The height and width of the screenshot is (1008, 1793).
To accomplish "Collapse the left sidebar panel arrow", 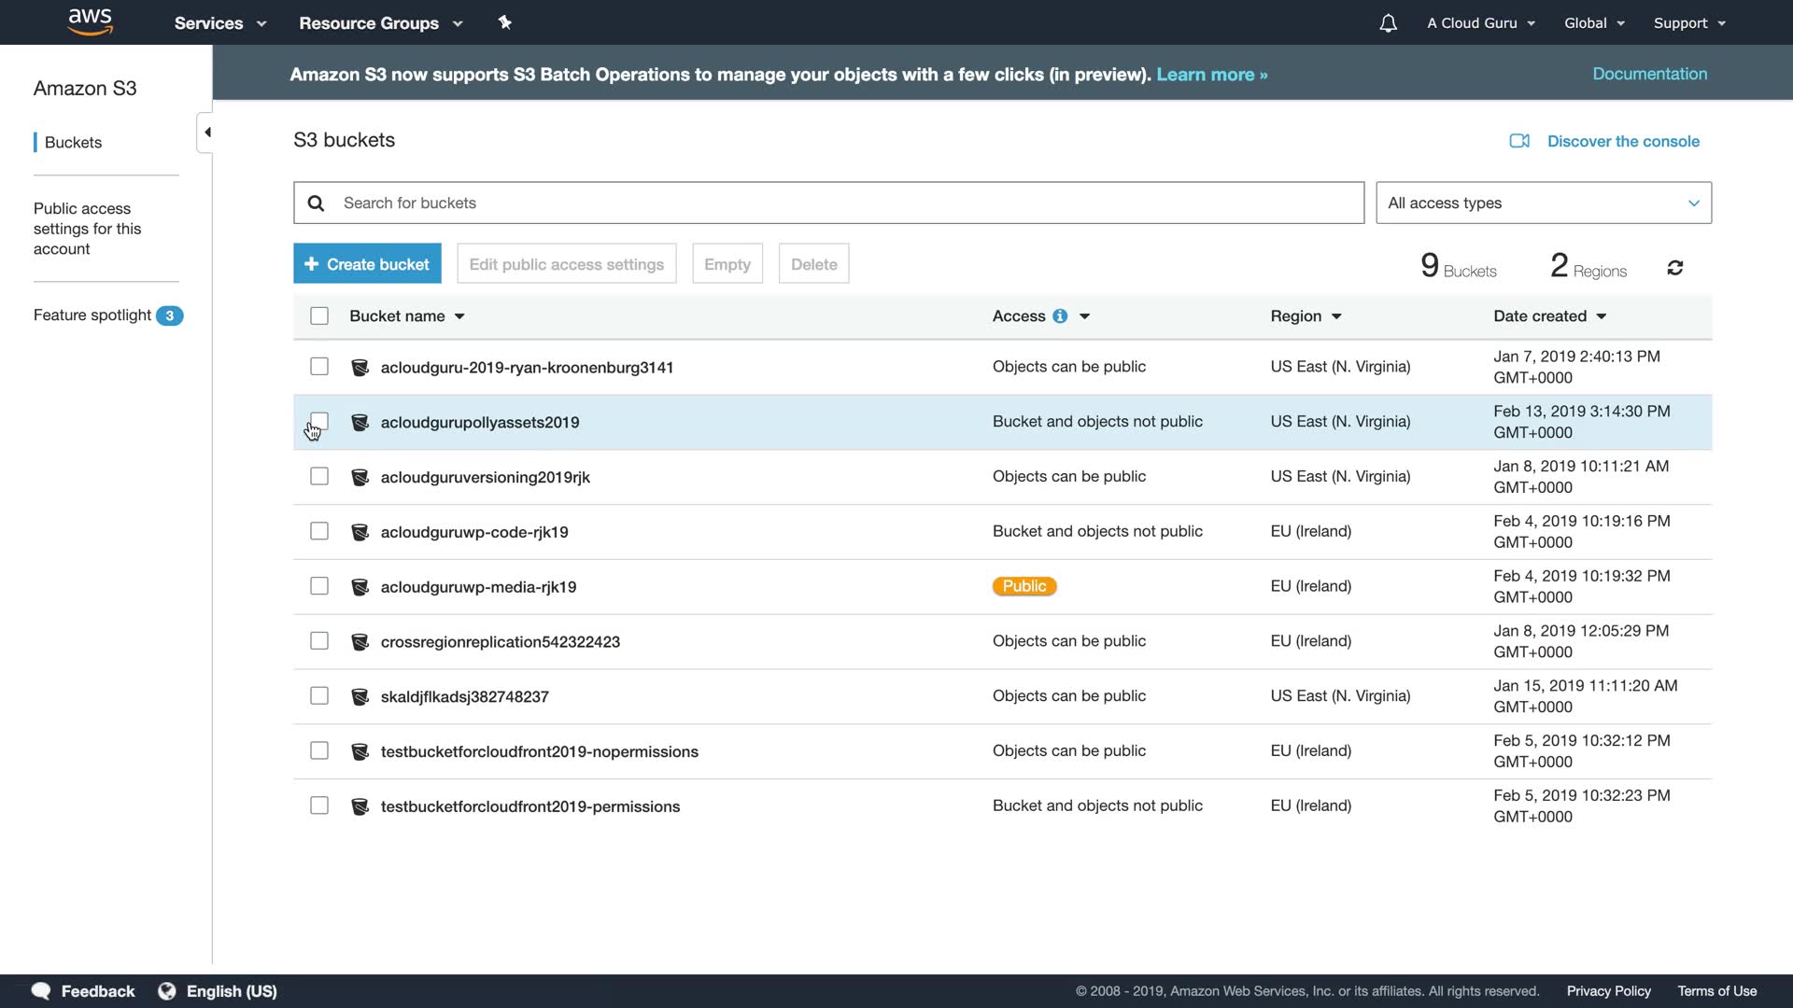I will [x=206, y=133].
